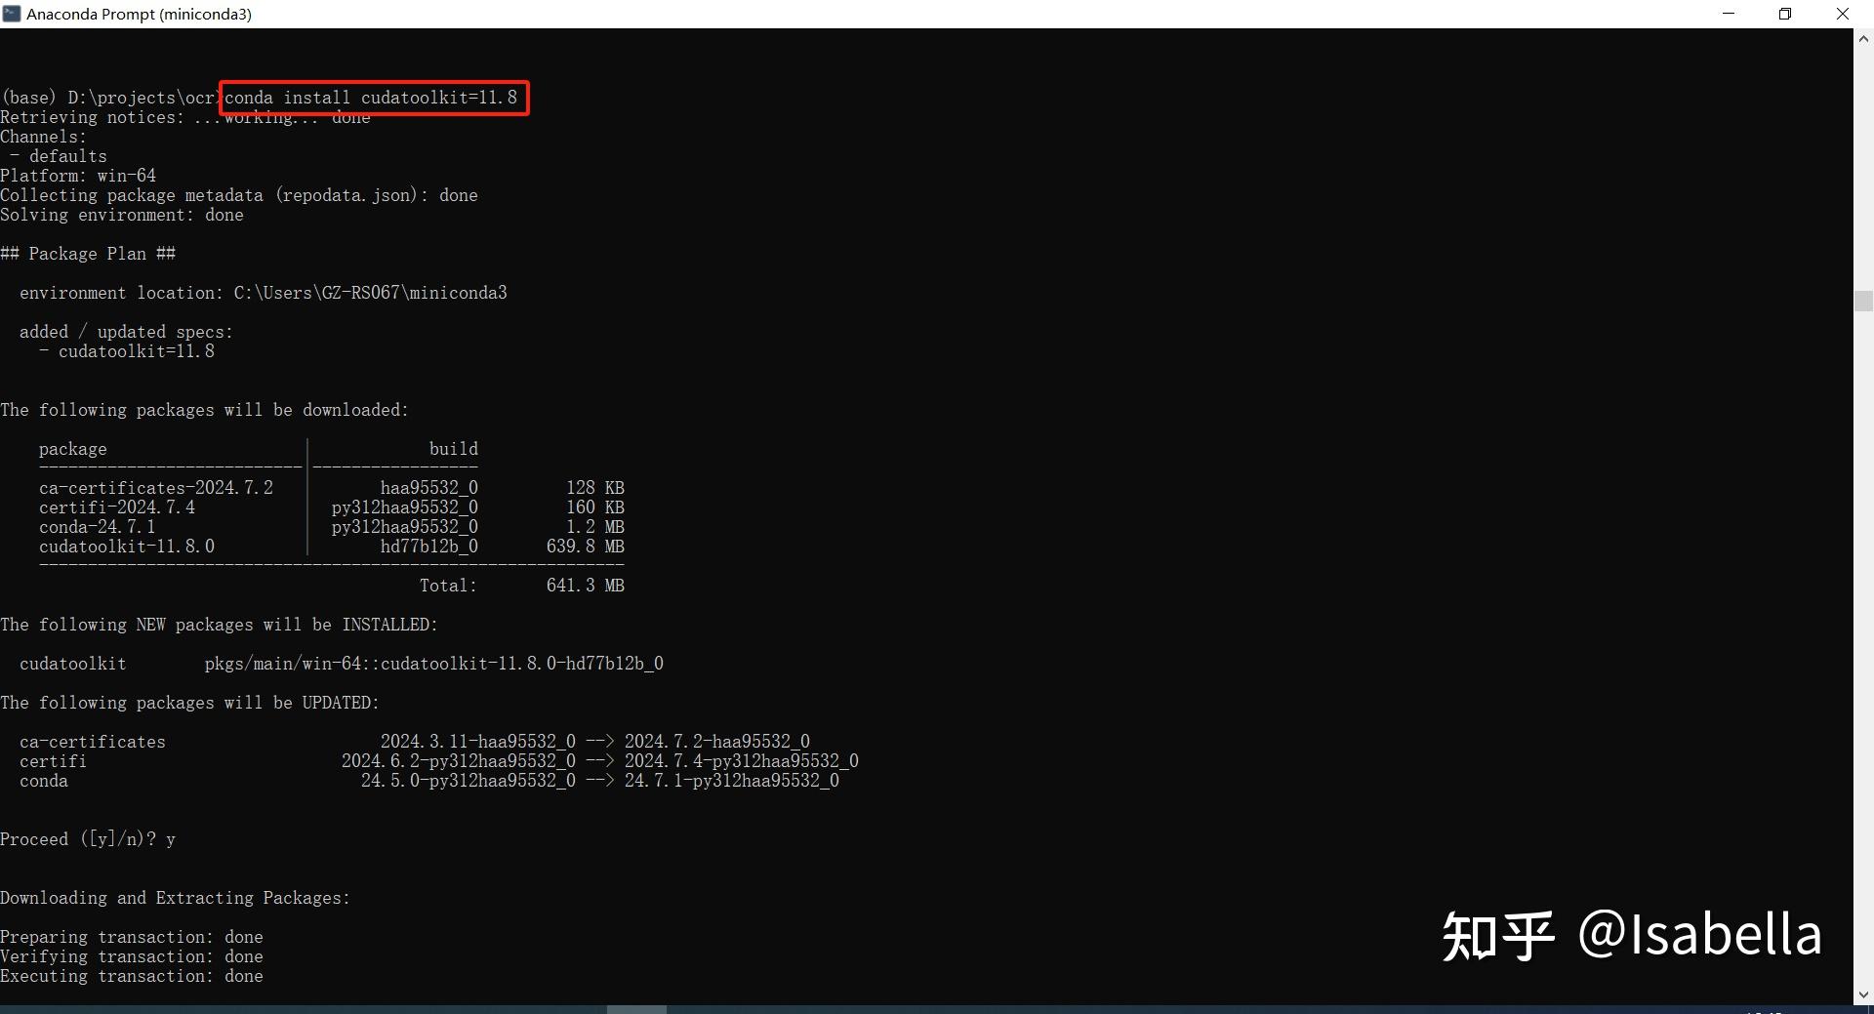This screenshot has height=1014, width=1874.
Task: Click 'Executing transaction: done' line
Action: [132, 976]
